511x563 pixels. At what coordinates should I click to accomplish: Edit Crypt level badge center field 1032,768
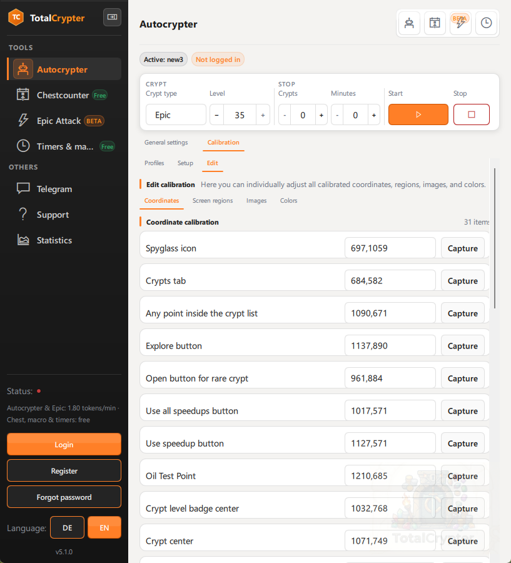coord(390,509)
